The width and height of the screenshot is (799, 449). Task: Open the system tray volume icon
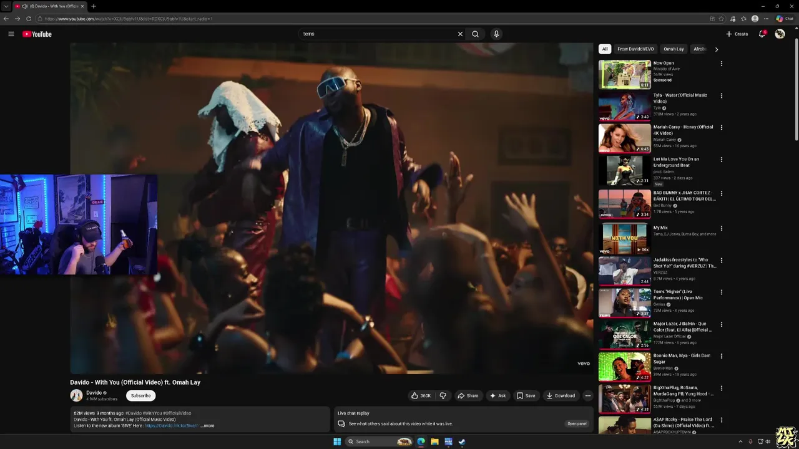[767, 442]
